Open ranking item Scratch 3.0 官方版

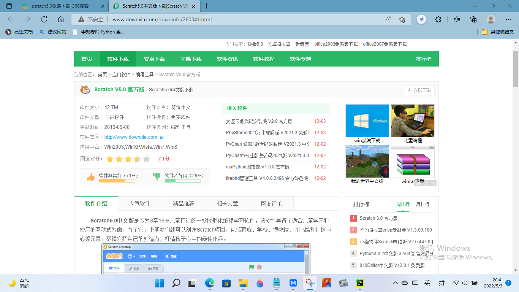[379, 218]
